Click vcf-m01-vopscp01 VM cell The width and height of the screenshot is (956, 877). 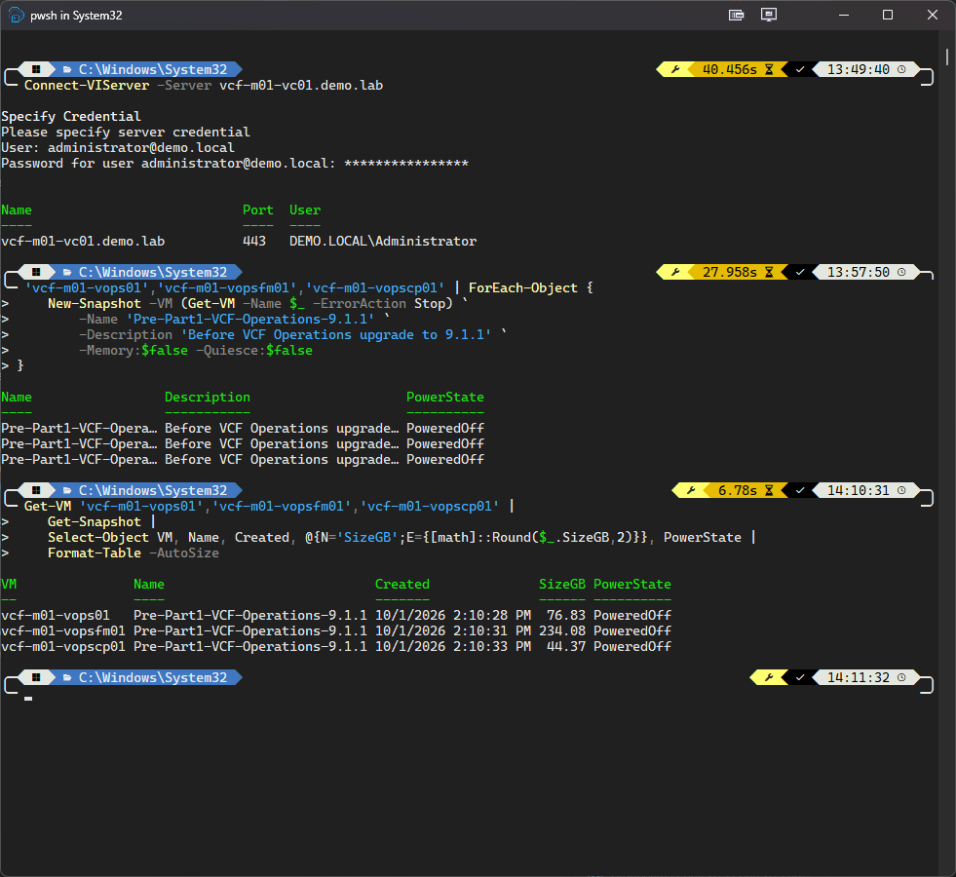[x=63, y=647]
